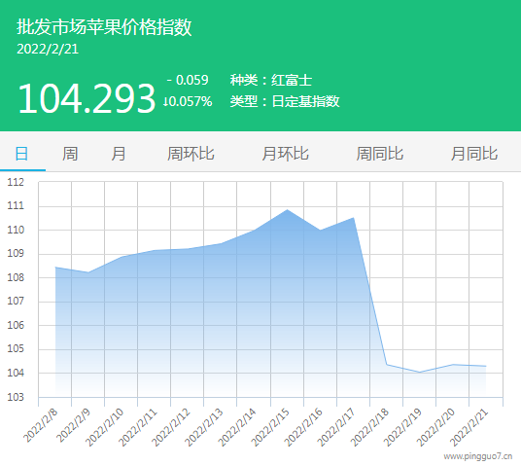Select the 日 daily tab
Screen dimensions: 521x466
pos(22,154)
